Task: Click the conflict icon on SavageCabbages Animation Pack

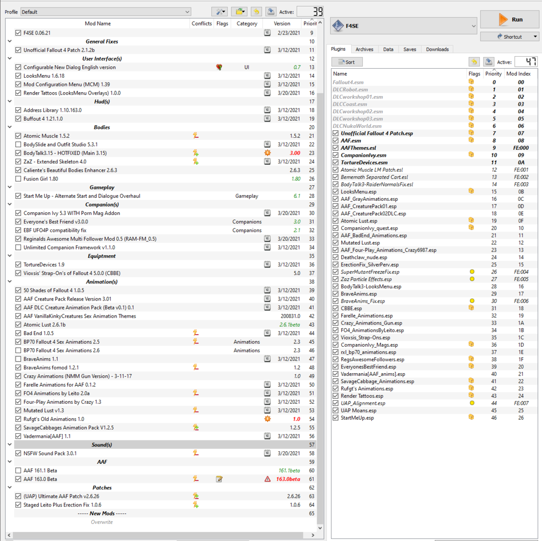Action: point(196,428)
